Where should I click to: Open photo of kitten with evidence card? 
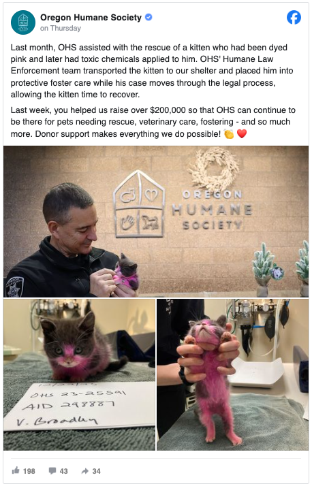click(x=80, y=374)
